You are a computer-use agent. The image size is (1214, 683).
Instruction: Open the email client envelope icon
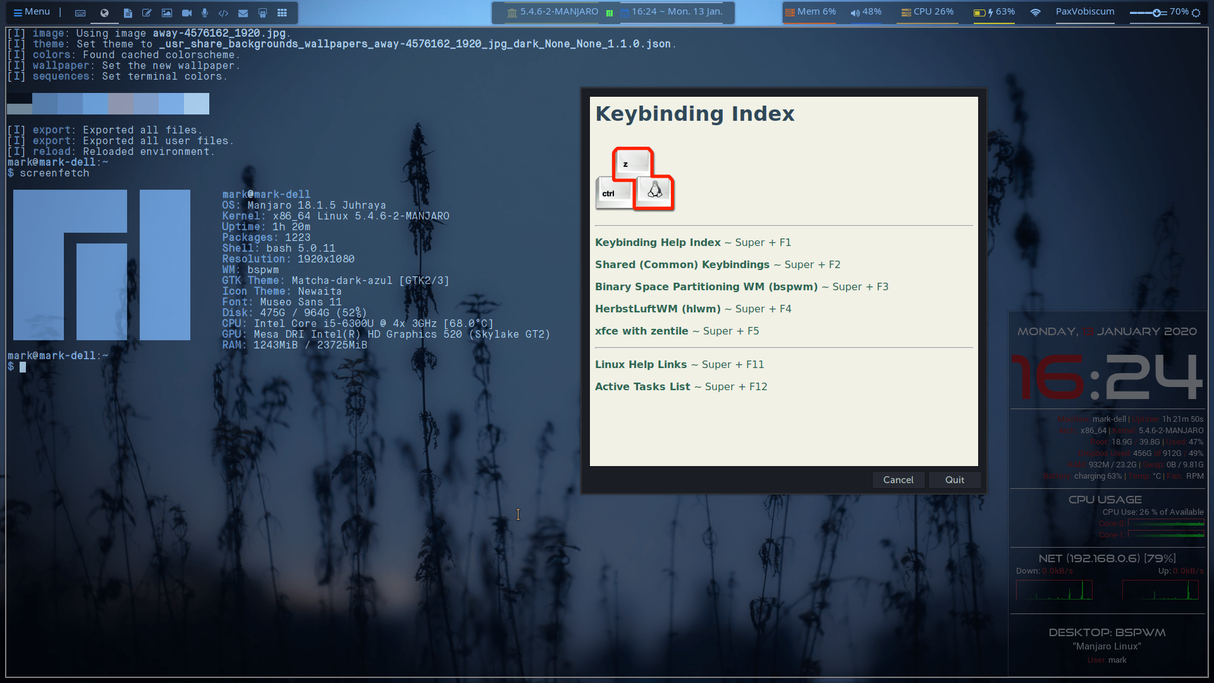point(243,13)
